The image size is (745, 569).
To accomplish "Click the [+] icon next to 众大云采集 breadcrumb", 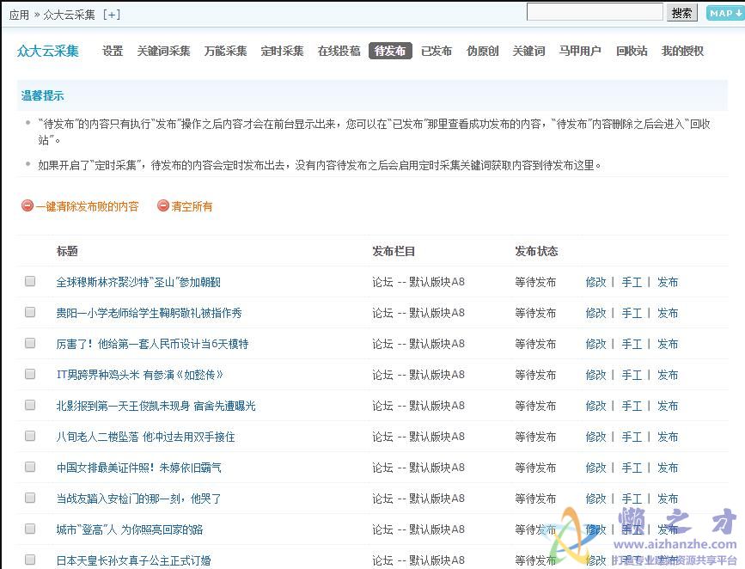I will pos(113,14).
